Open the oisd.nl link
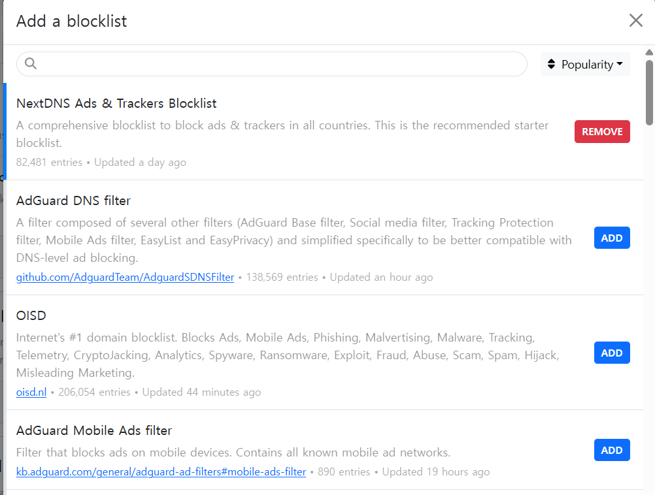Screen dimensions: 655x495 (31, 392)
